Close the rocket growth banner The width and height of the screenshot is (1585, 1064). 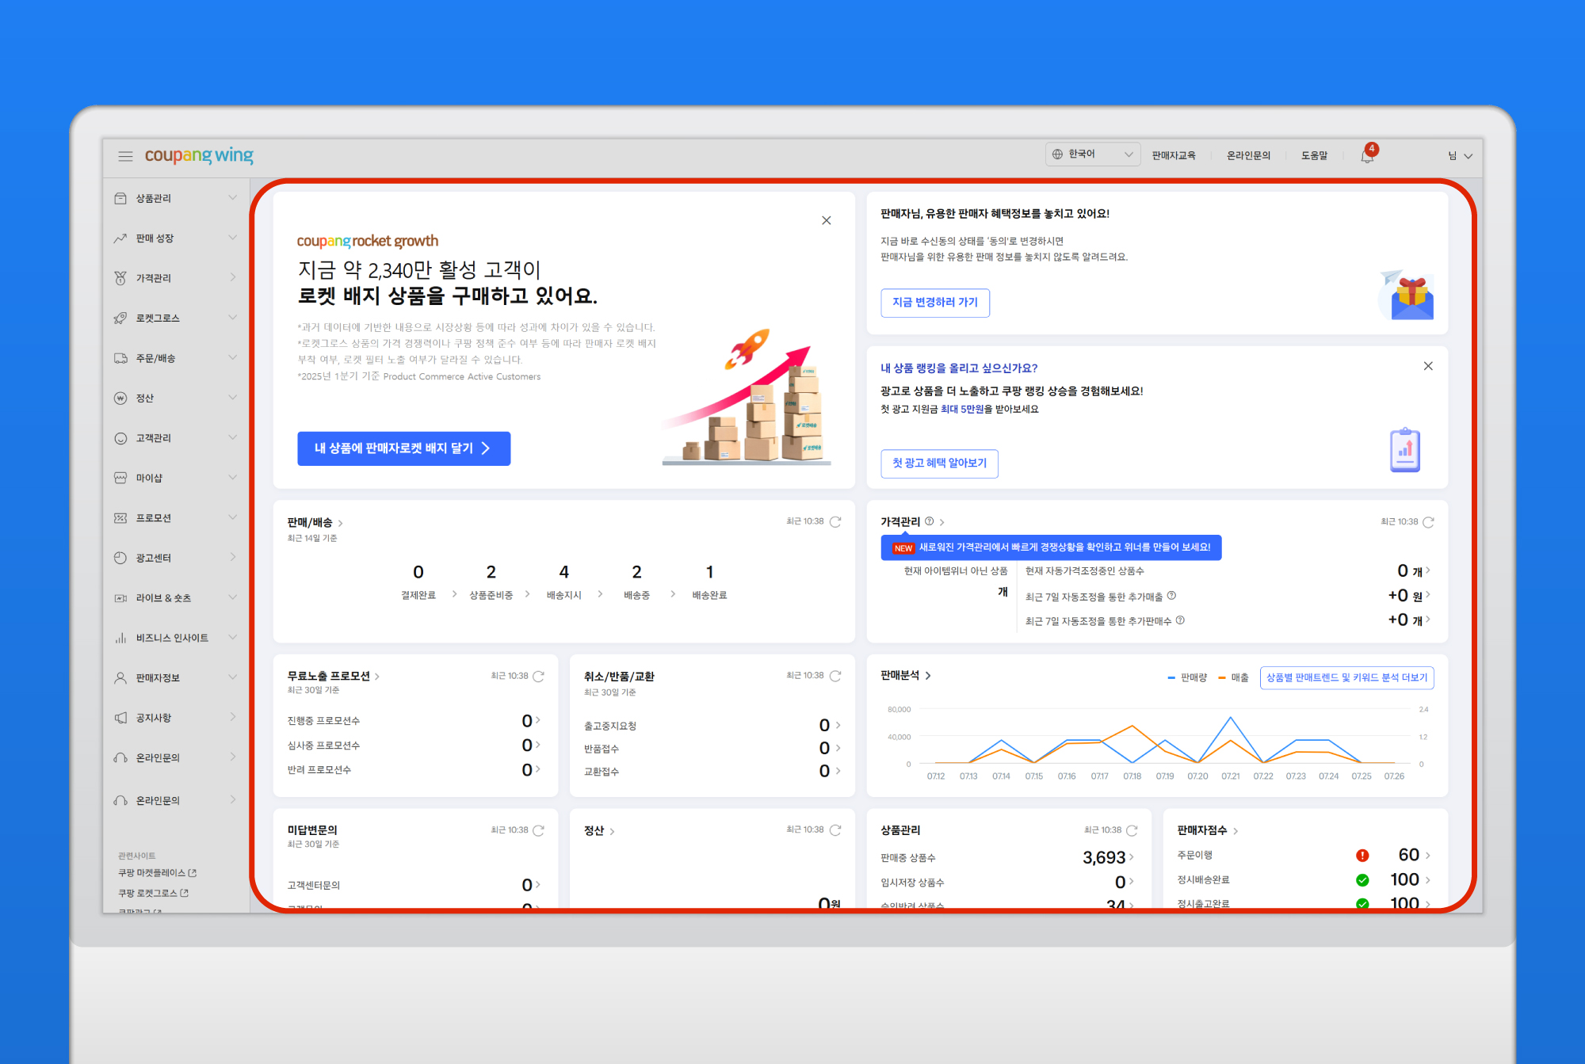point(827,220)
